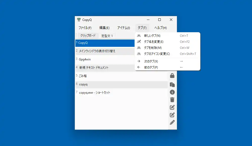The height and width of the screenshot is (146, 252).
Task: Click the lock icon in the side toolbar
Action: point(172,76)
